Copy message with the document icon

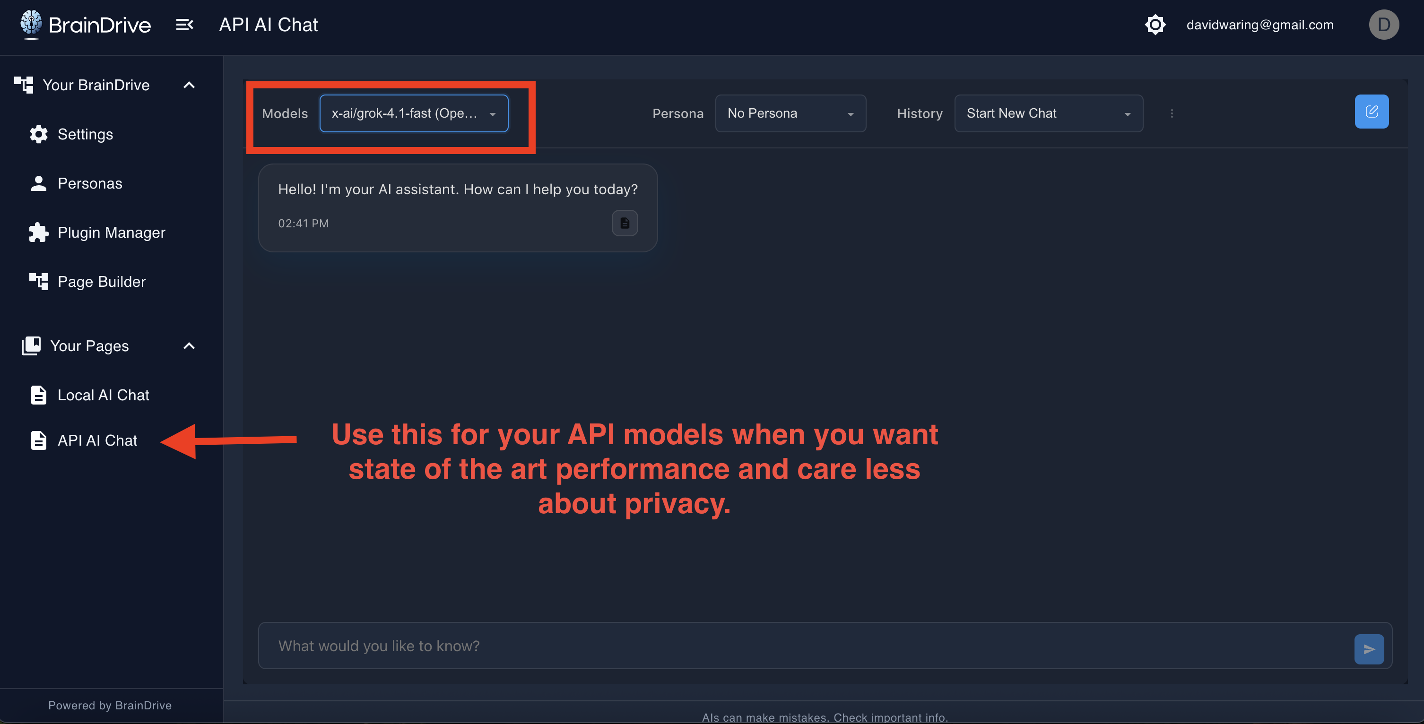coord(625,223)
